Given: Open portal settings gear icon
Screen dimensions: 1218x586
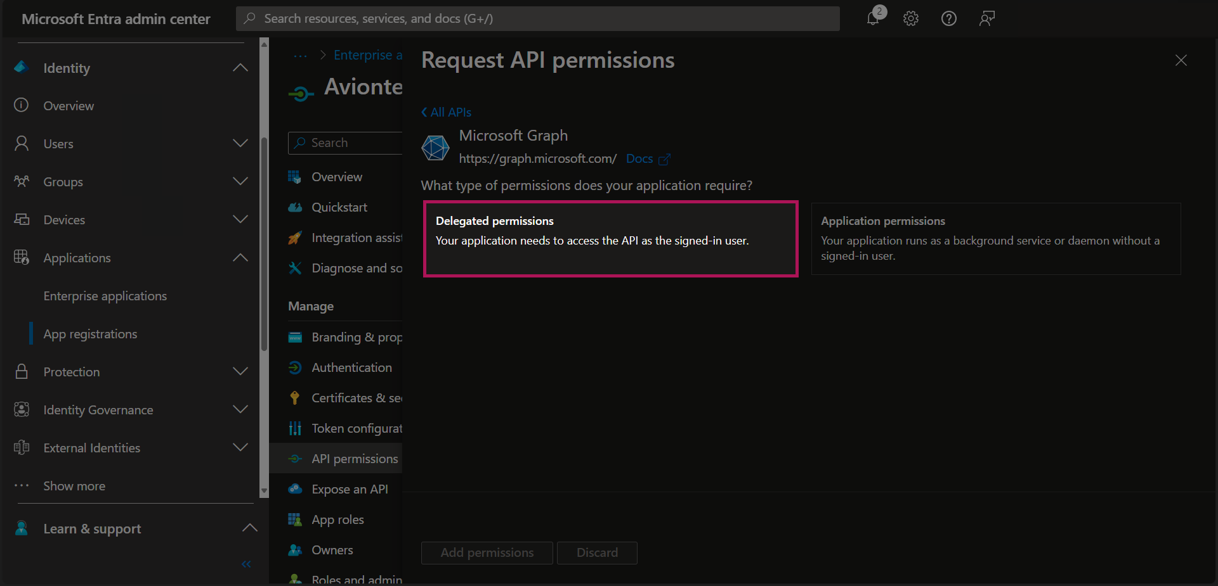Looking at the screenshot, I should click(x=911, y=18).
